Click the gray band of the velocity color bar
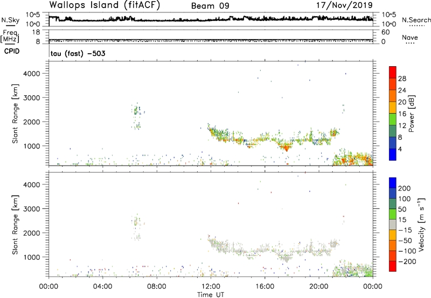The width and height of the screenshot is (431, 298). (393, 225)
